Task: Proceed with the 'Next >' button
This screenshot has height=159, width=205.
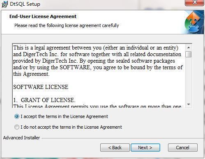Action: (x=145, y=148)
